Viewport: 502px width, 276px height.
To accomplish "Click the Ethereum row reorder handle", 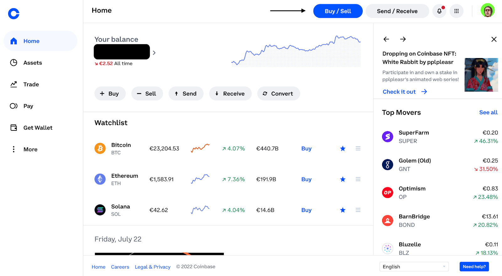I will (x=358, y=179).
